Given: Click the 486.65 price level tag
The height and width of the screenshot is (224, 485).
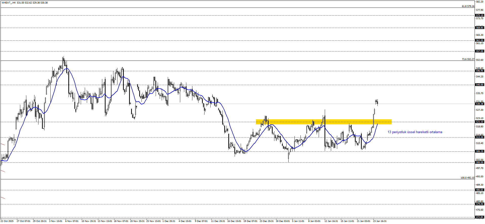Looking at the screenshot, I should [x=480, y=190].
